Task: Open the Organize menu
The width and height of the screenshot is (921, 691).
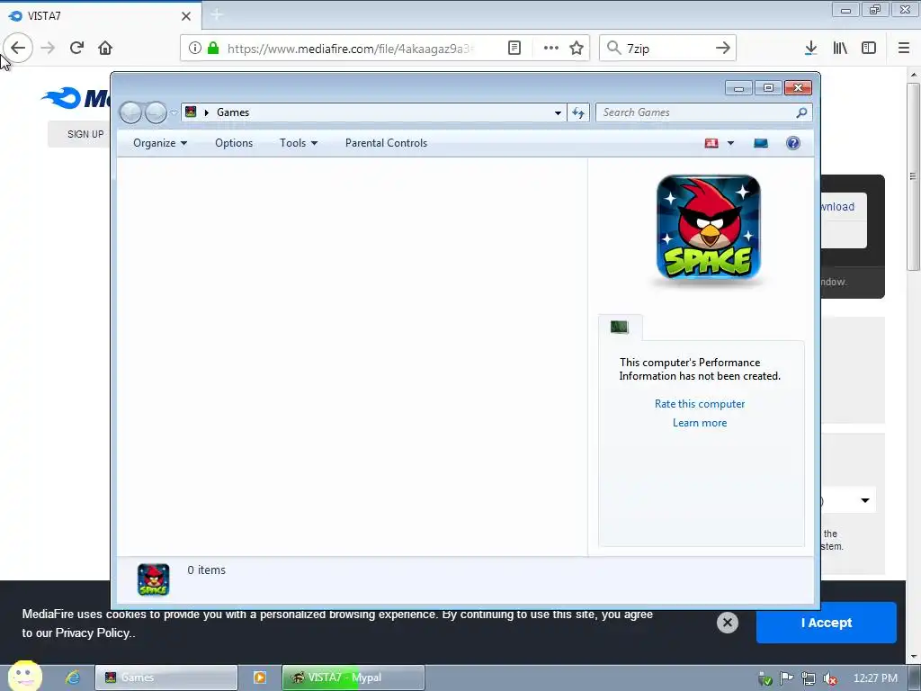Action: [160, 143]
